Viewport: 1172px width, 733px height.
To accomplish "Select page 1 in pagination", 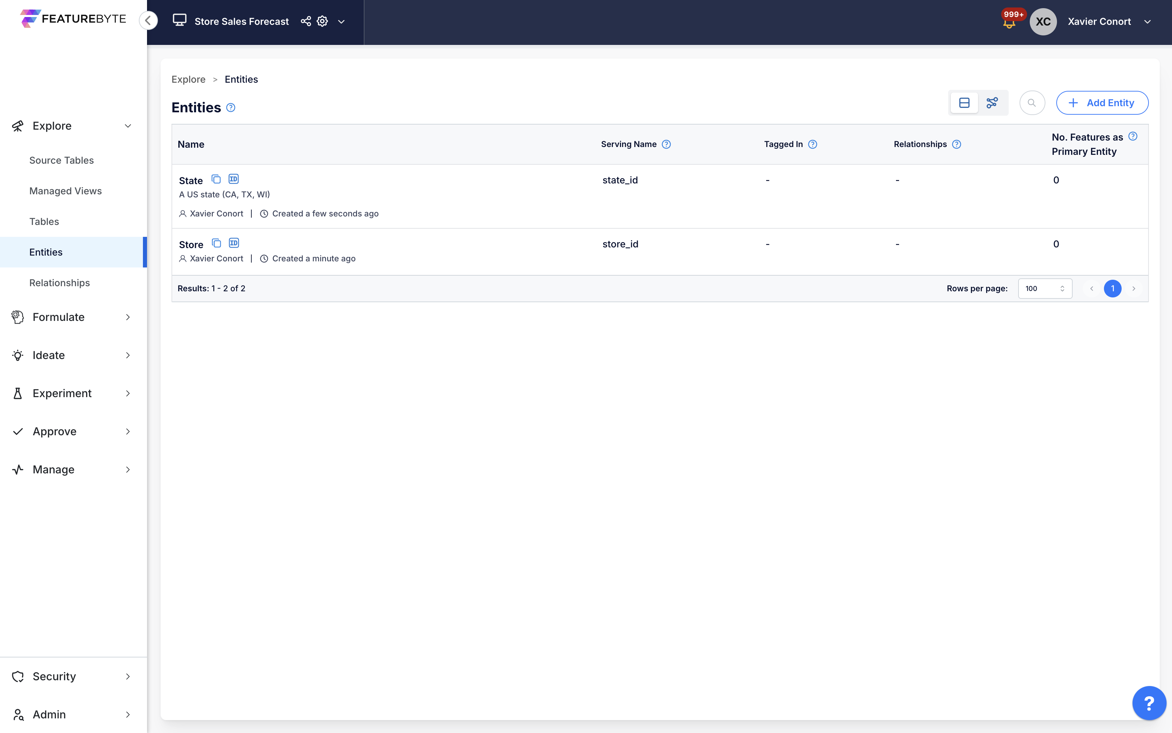I will [1112, 289].
